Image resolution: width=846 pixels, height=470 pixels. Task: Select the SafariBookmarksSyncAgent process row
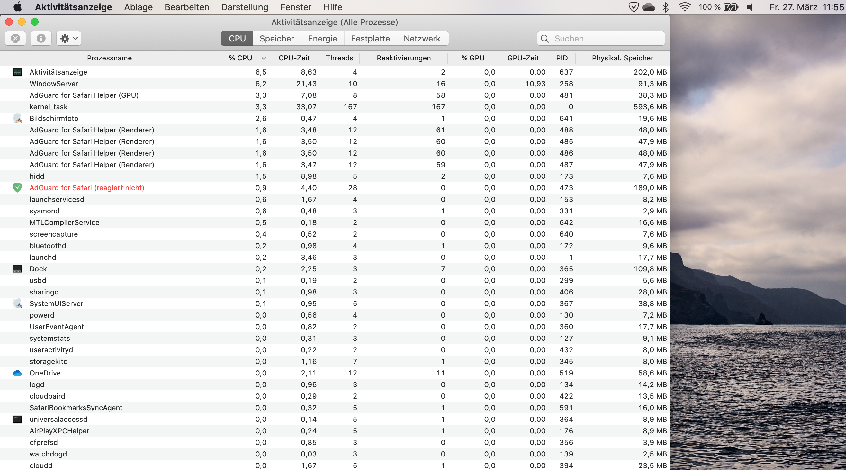click(335, 408)
